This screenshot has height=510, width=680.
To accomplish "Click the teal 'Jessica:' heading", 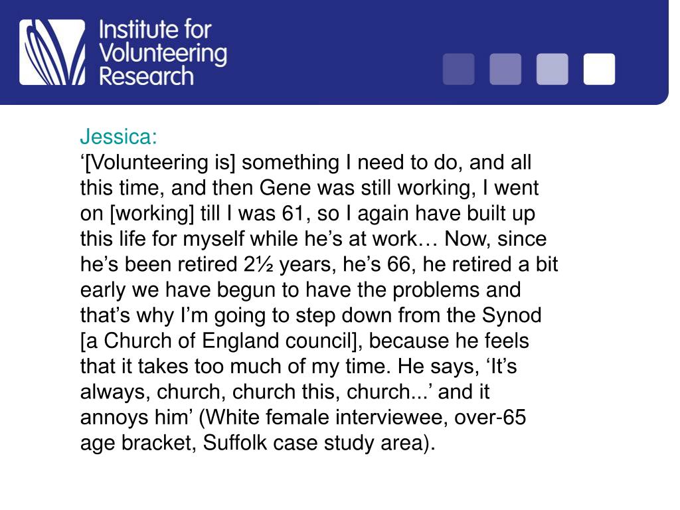I will [x=118, y=137].
